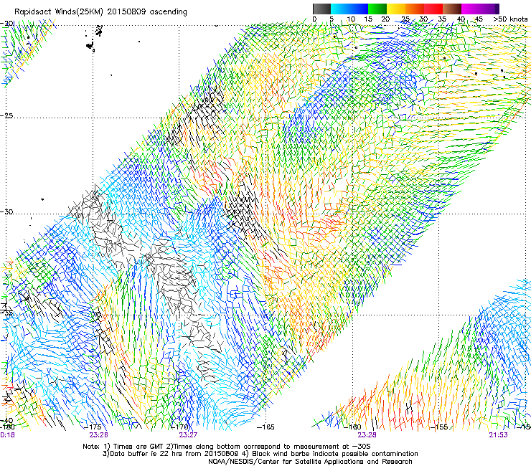The height and width of the screenshot is (466, 531).
Task: Click the '-170' longitude label at the bottom
Action: point(180,427)
